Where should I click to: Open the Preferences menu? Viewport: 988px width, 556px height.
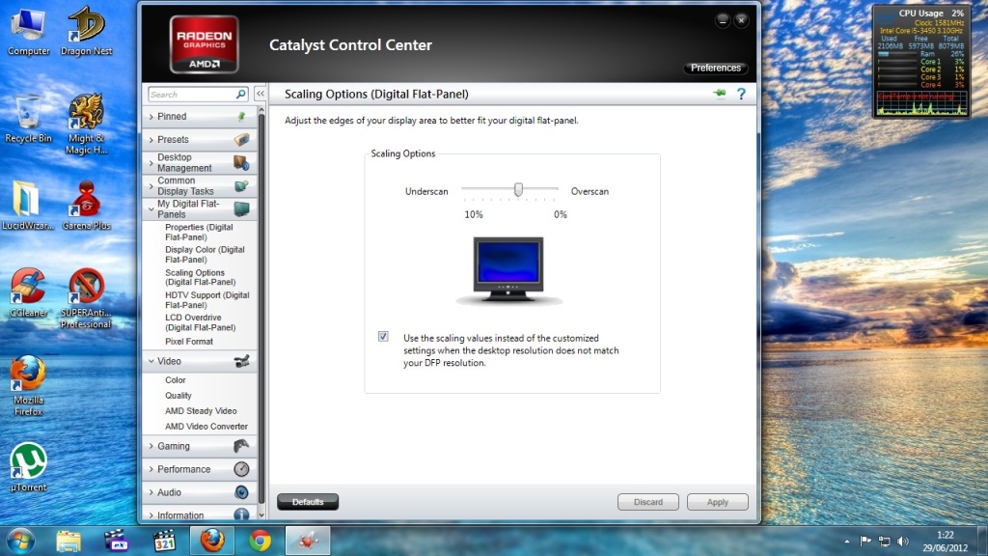click(x=715, y=68)
